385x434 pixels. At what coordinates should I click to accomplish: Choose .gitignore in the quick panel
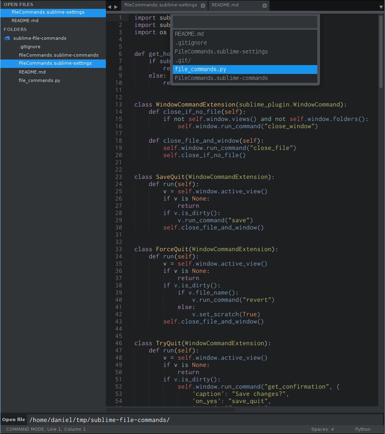point(245,43)
